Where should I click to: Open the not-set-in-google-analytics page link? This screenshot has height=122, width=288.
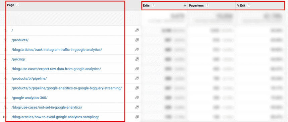tap(47, 107)
